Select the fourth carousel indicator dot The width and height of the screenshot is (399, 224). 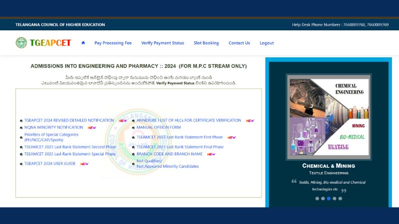click(x=334, y=199)
